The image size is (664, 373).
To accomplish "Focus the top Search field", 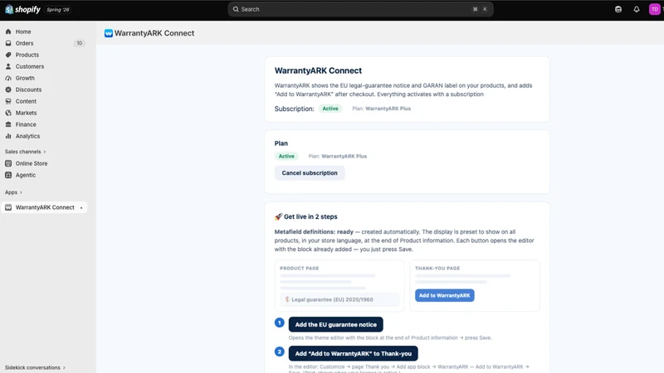I will point(360,9).
